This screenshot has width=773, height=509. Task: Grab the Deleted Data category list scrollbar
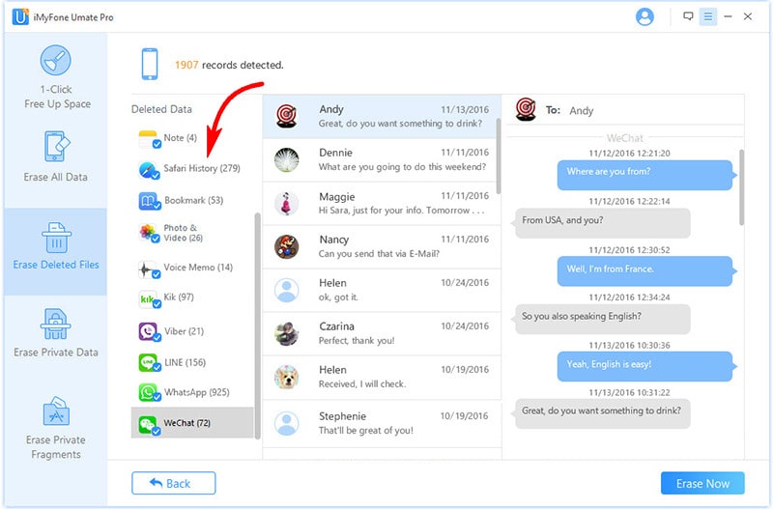pyautogui.click(x=257, y=325)
